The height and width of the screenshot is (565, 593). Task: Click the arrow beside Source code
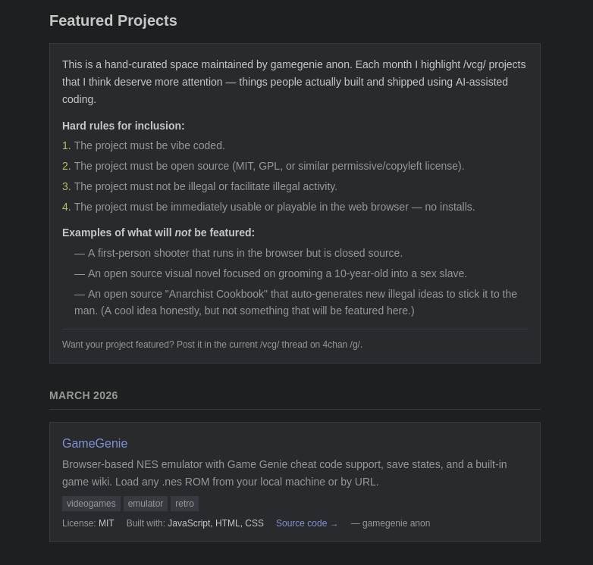pos(334,524)
